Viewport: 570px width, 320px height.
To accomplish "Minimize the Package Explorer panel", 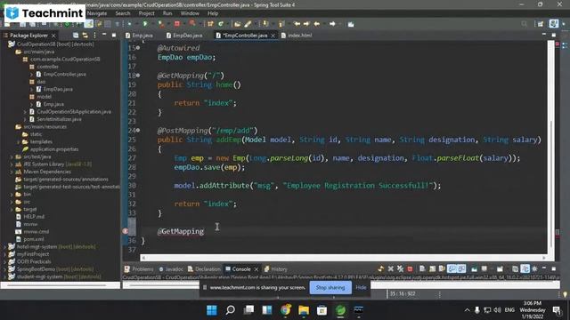I will click(104, 35).
